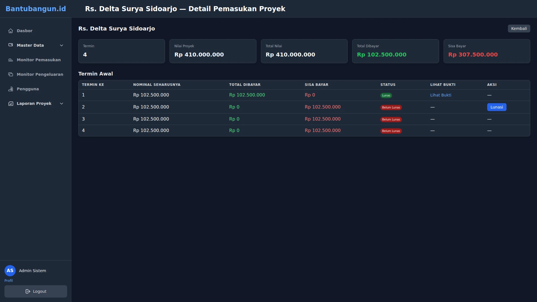Click the NOMINAL SEHARUSNYA column header
The width and height of the screenshot is (537, 302).
click(x=157, y=84)
